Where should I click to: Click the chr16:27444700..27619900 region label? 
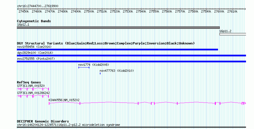38,6
